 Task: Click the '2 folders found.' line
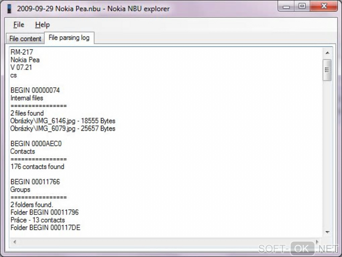pyautogui.click(x=32, y=205)
